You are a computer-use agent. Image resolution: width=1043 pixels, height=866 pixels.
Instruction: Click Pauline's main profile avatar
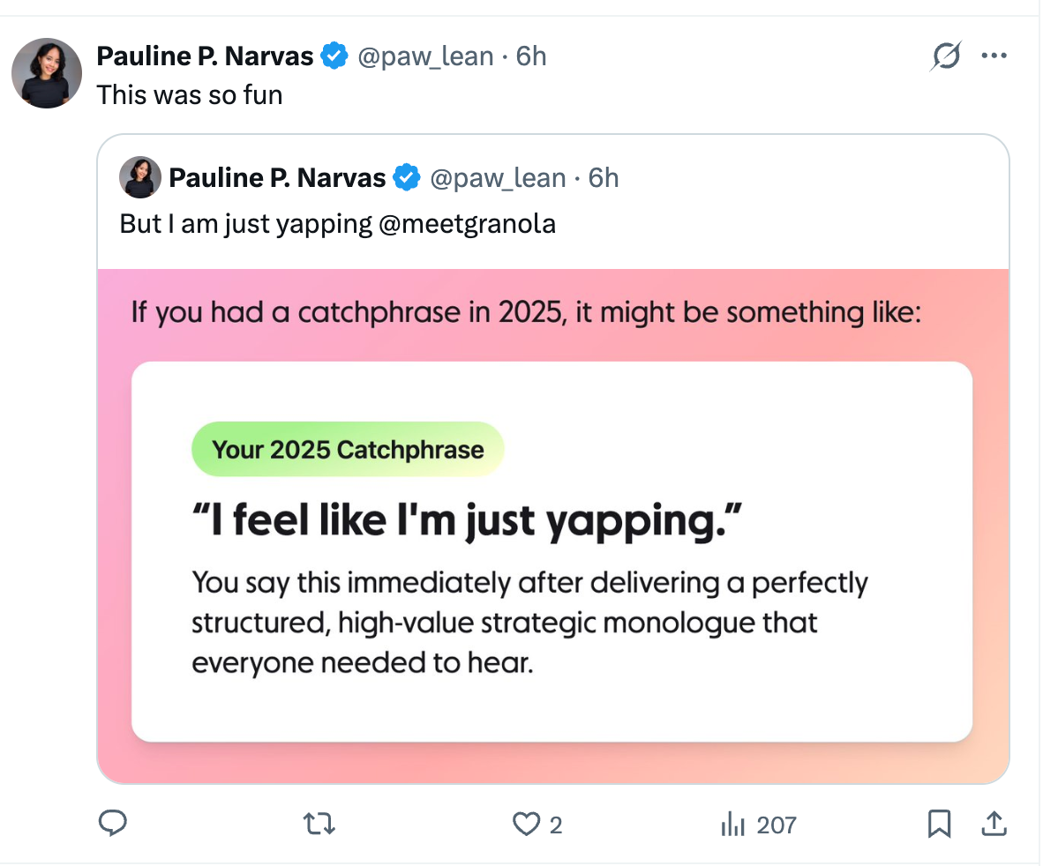click(x=47, y=73)
